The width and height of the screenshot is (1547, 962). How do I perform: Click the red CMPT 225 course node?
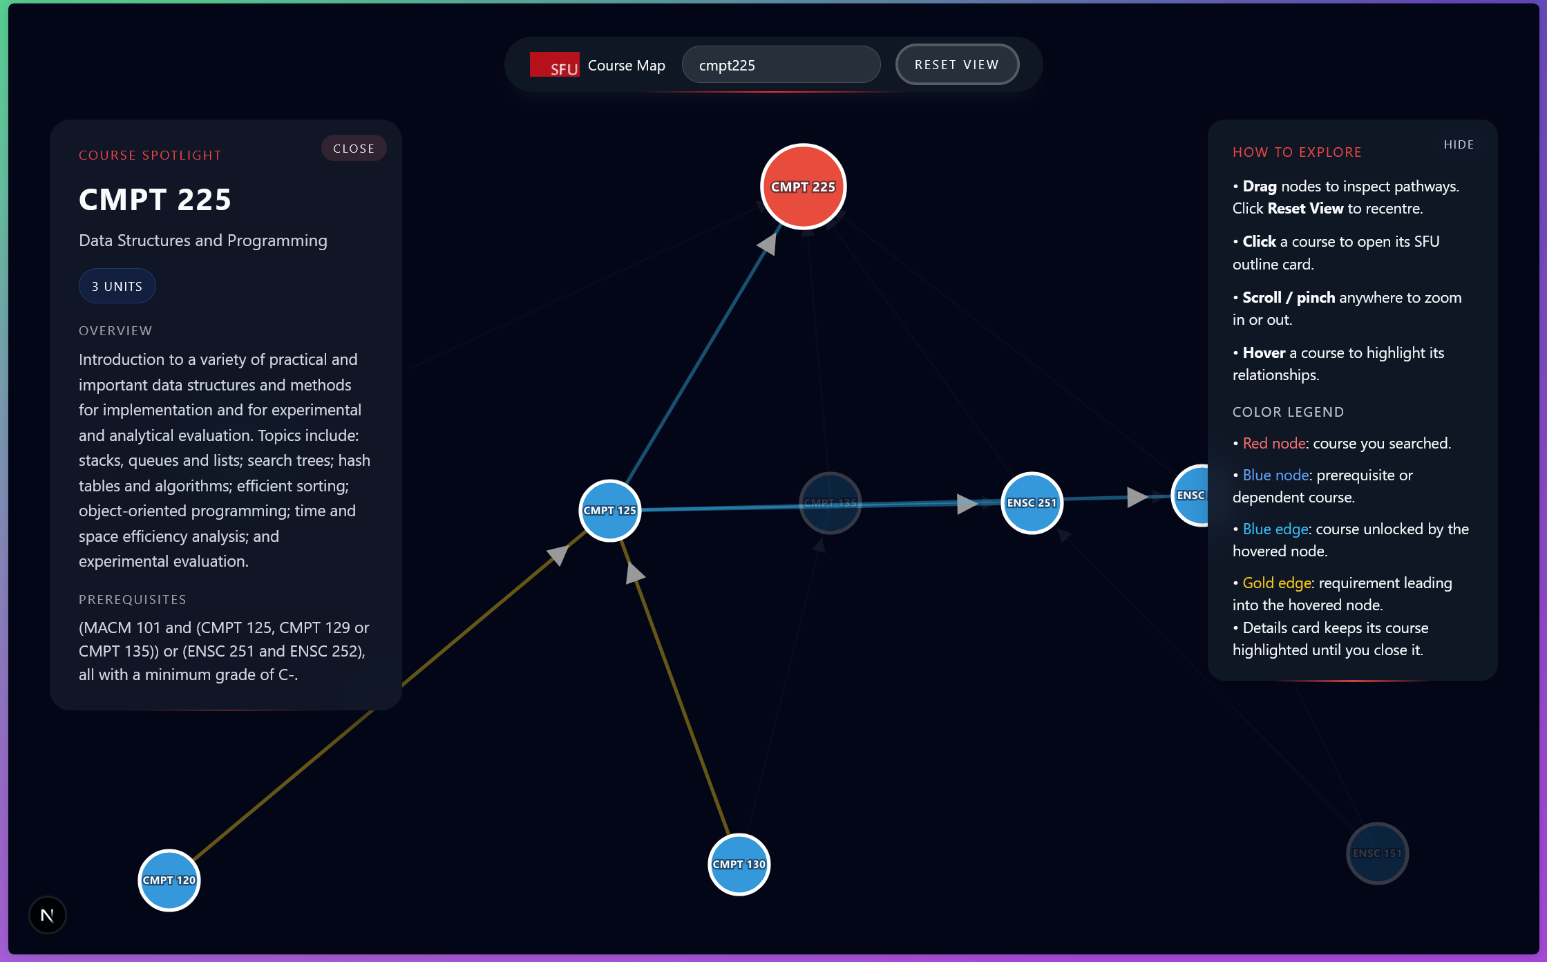pyautogui.click(x=803, y=187)
